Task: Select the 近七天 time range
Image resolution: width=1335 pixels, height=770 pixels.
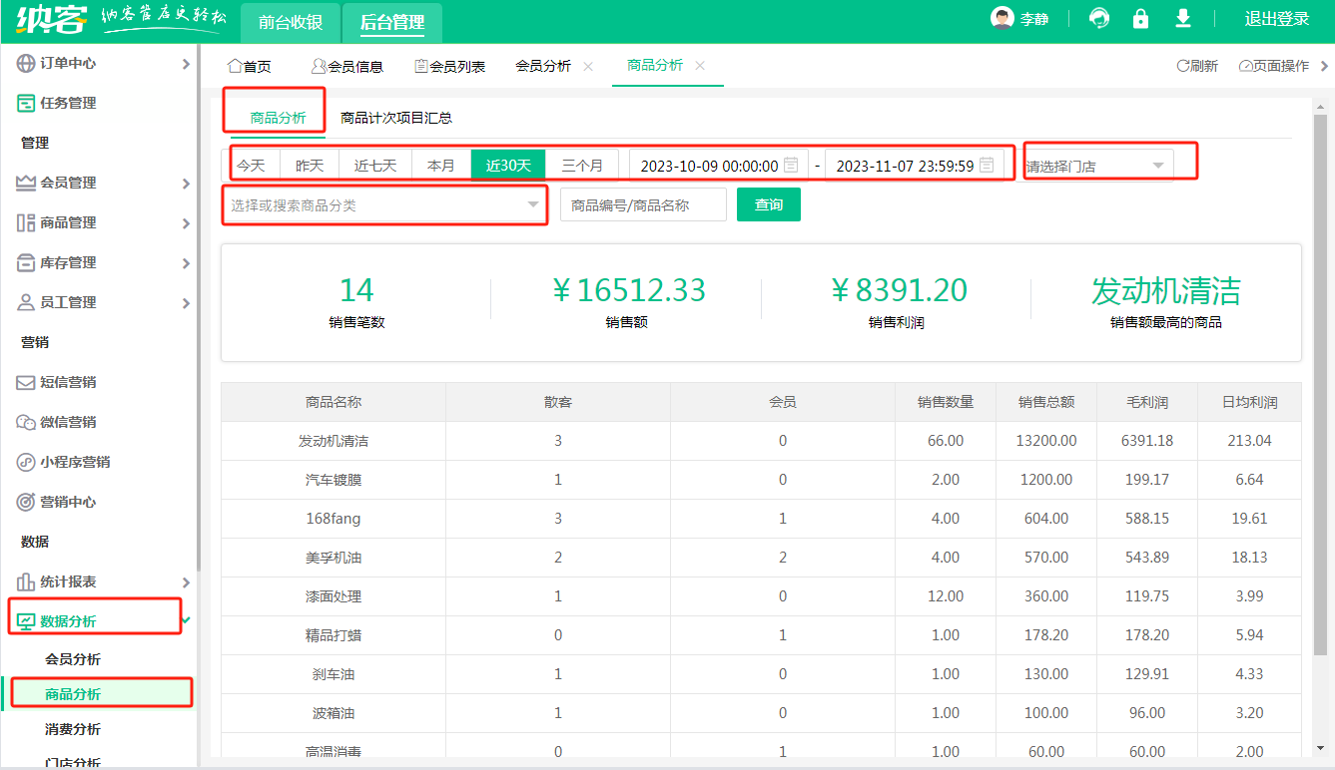Action: click(x=375, y=166)
